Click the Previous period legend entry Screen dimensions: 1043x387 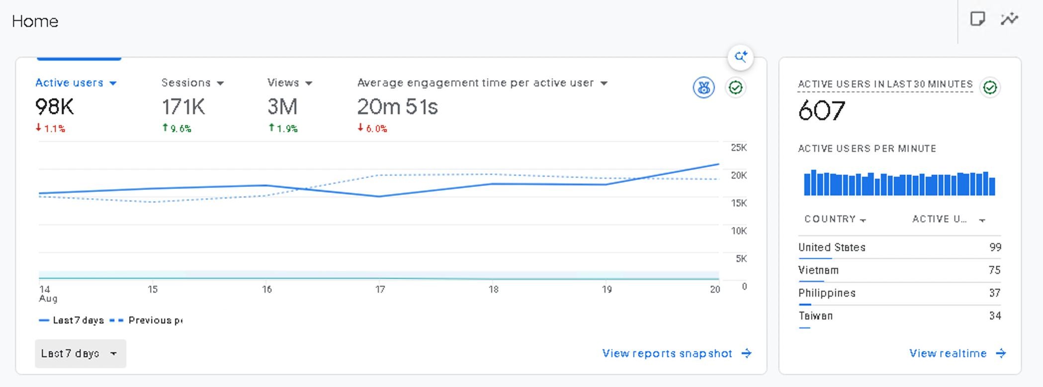point(146,321)
